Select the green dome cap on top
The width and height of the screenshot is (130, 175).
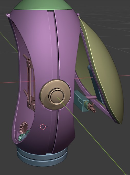tap(43, 5)
